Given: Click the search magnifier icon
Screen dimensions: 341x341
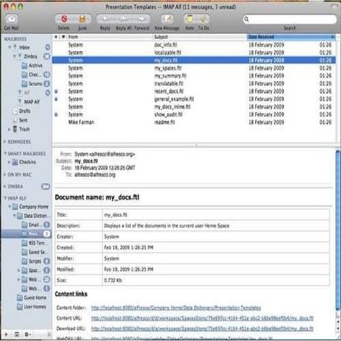Looking at the screenshot, I should tap(247, 19).
